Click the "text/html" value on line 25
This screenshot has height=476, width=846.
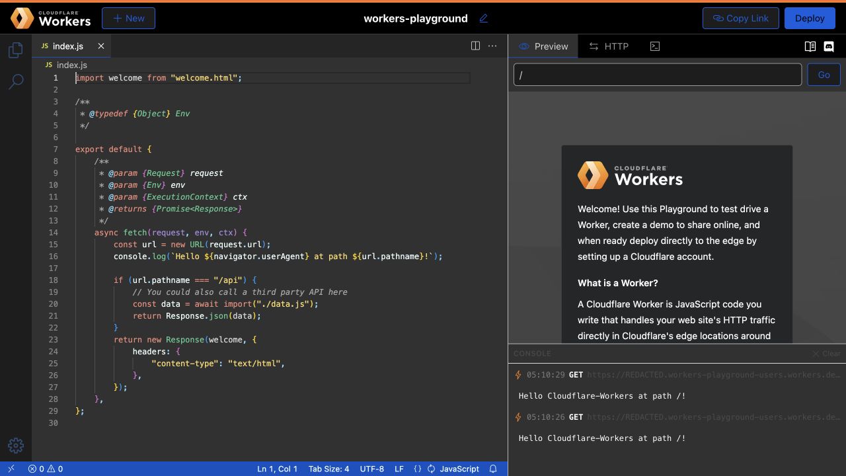pos(254,364)
